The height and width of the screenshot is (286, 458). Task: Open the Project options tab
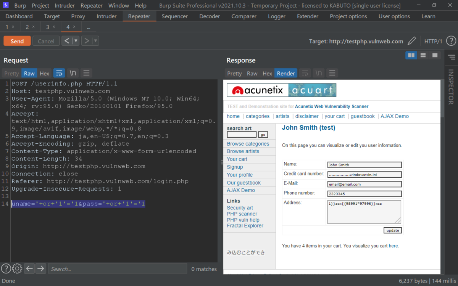click(x=348, y=16)
